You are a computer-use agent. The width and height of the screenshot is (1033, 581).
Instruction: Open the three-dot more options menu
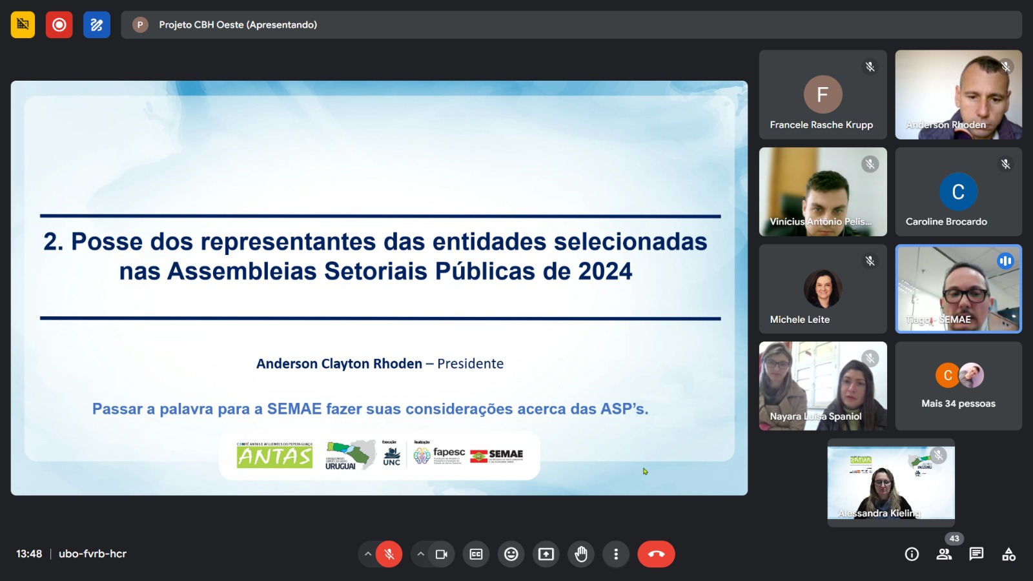(x=616, y=554)
